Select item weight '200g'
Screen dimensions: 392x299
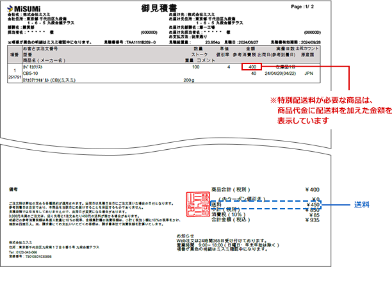pos(189,80)
